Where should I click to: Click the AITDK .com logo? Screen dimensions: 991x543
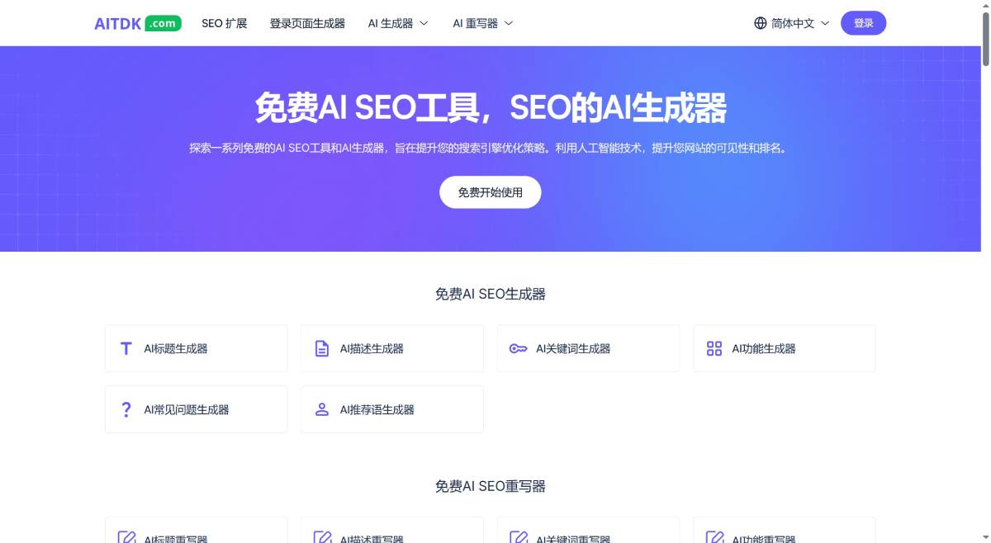(x=138, y=23)
